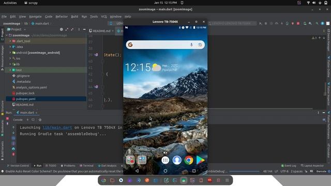This screenshot has height=186, width=331.
Task: Click the Flutter reload lightning icon near Console
Action: click(27, 120)
